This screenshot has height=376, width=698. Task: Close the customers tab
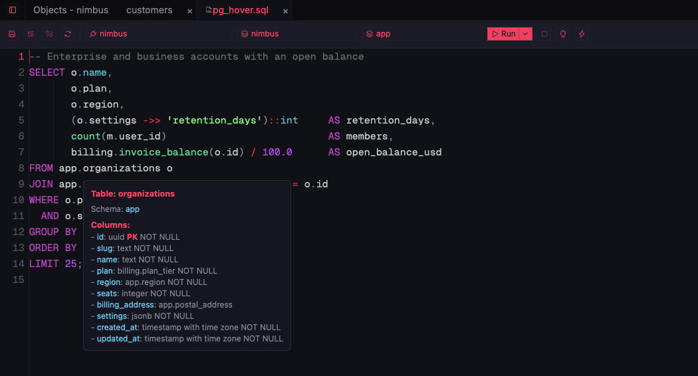coord(189,11)
